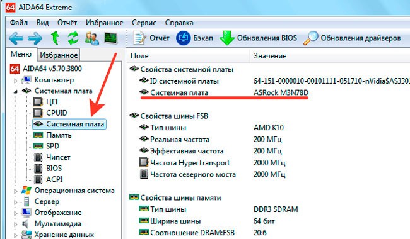This screenshot has height=239, width=410.
Task: Expand the Отображение tree node
Action: 15,213
